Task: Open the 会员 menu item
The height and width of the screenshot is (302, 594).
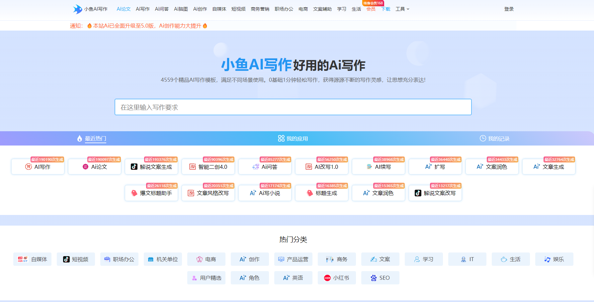Action: tap(371, 9)
